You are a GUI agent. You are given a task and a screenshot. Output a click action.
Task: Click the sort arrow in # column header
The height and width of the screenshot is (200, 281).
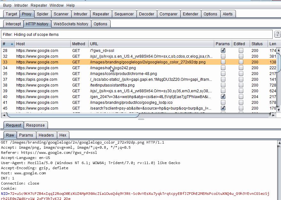click(12, 44)
